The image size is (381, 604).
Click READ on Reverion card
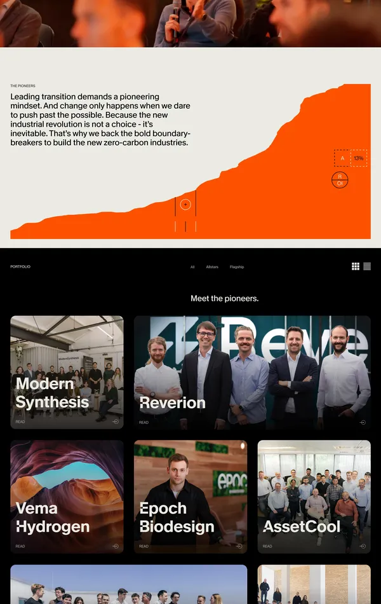(144, 422)
